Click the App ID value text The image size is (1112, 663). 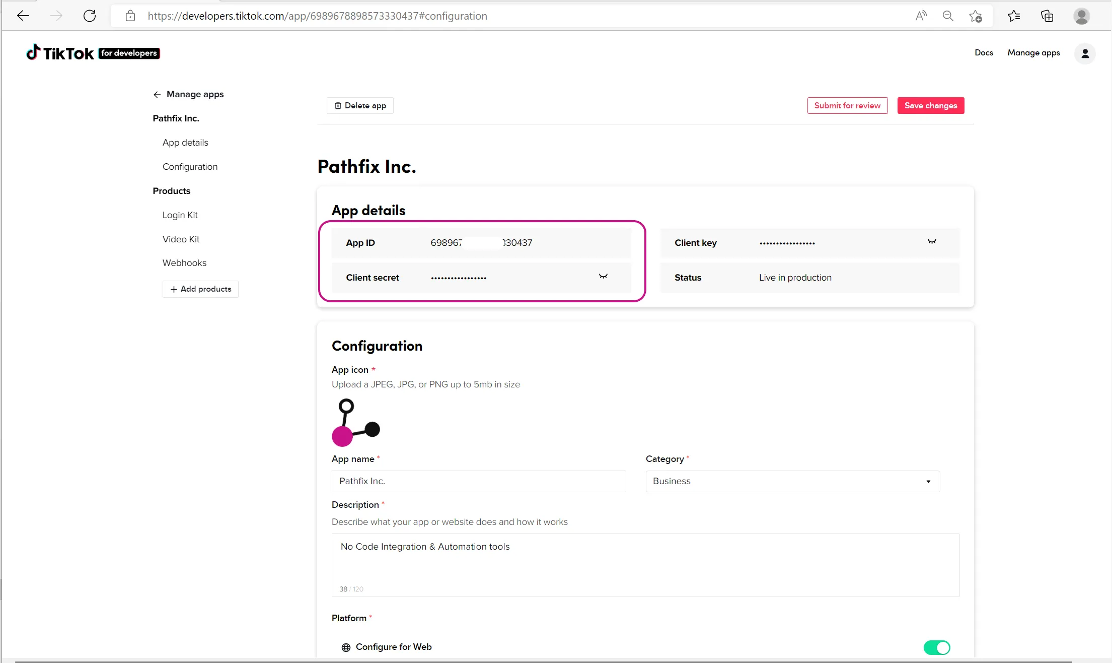[481, 243]
